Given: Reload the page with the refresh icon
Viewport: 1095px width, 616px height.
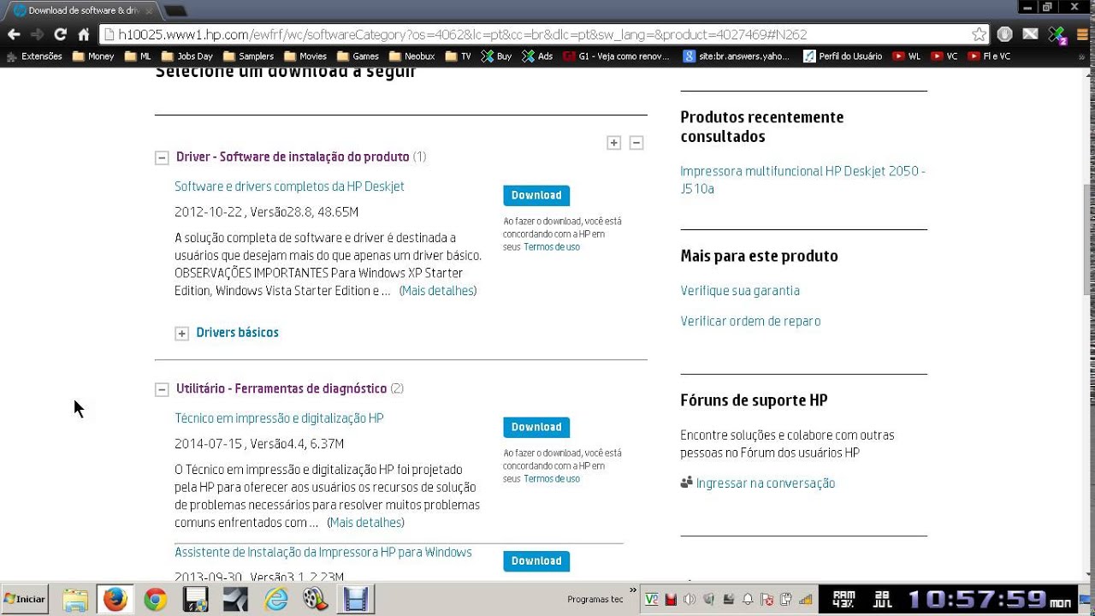Looking at the screenshot, I should (60, 35).
